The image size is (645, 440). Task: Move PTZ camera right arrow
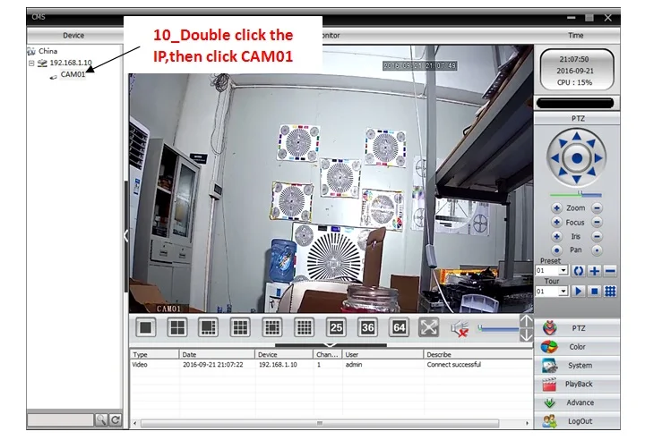pyautogui.click(x=598, y=157)
